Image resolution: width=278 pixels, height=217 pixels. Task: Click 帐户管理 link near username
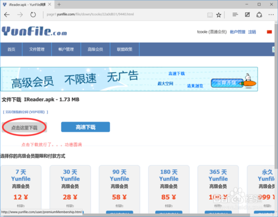[237, 32]
